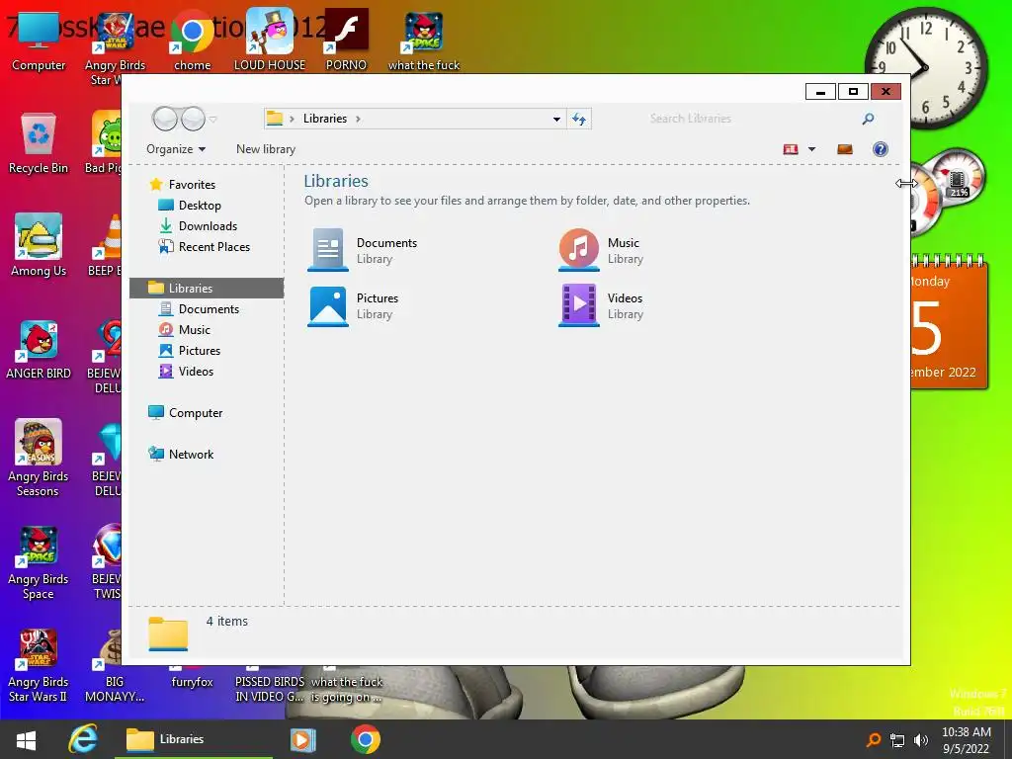Open LOUD HOUSE desktop shortcut

point(270,40)
